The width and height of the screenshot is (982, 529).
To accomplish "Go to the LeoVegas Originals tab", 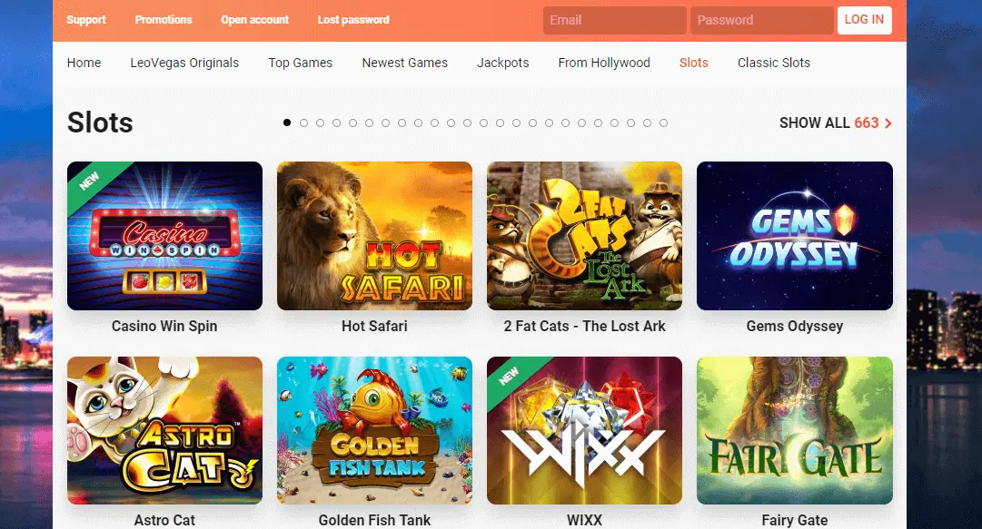I will [x=184, y=63].
